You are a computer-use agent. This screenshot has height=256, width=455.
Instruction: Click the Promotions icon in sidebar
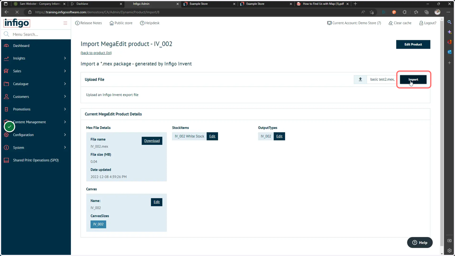(6, 109)
